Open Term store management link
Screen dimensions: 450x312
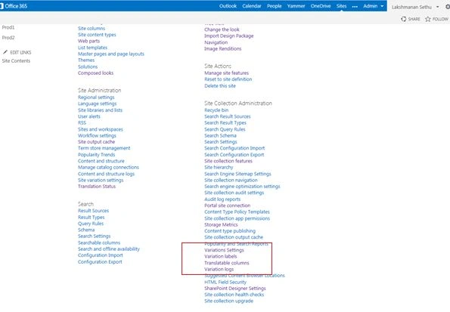104,148
